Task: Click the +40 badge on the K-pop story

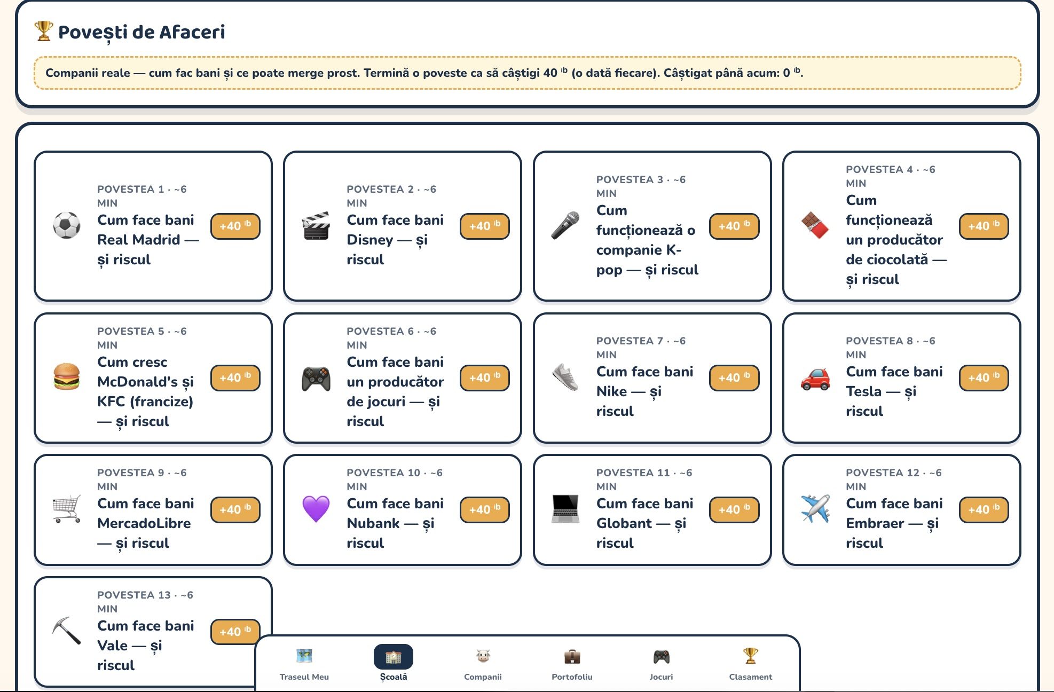Action: (x=734, y=226)
